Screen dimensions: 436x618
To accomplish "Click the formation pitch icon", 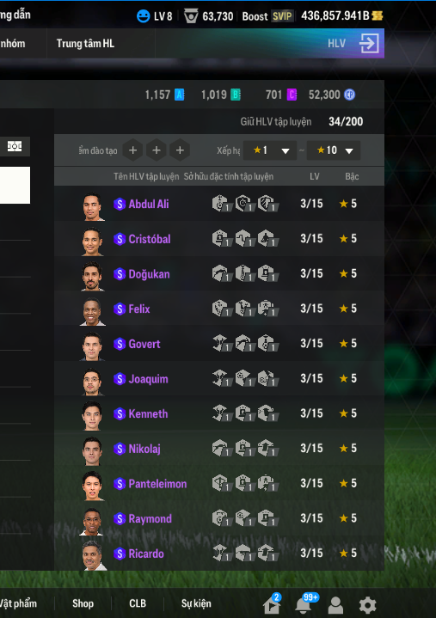I will [15, 146].
